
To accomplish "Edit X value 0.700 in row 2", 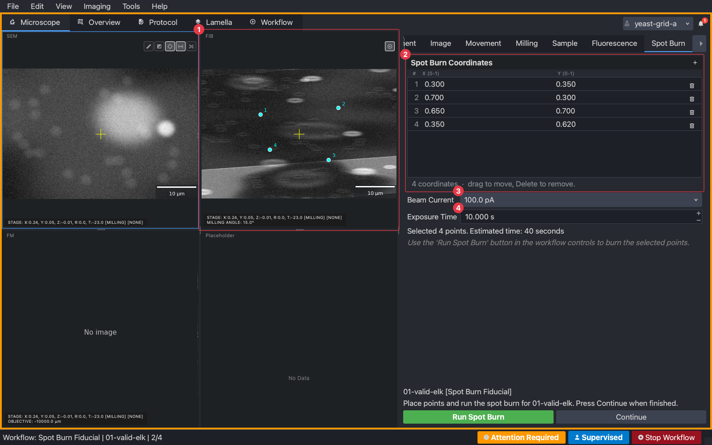I will 434,97.
